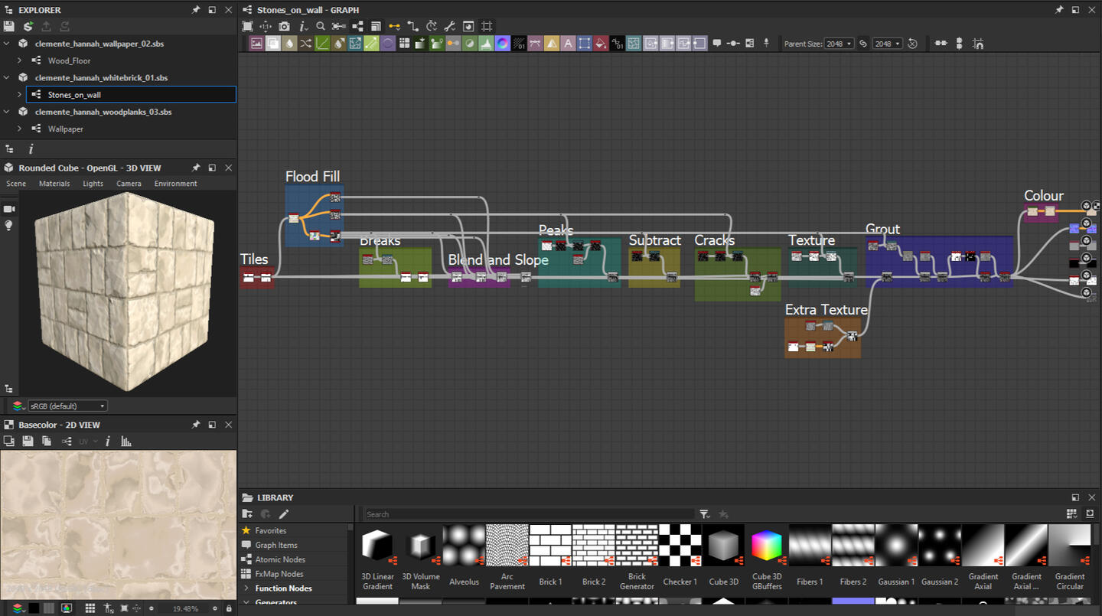The height and width of the screenshot is (616, 1102).
Task: Select the black background swatch in 2D view
Action: [34, 608]
